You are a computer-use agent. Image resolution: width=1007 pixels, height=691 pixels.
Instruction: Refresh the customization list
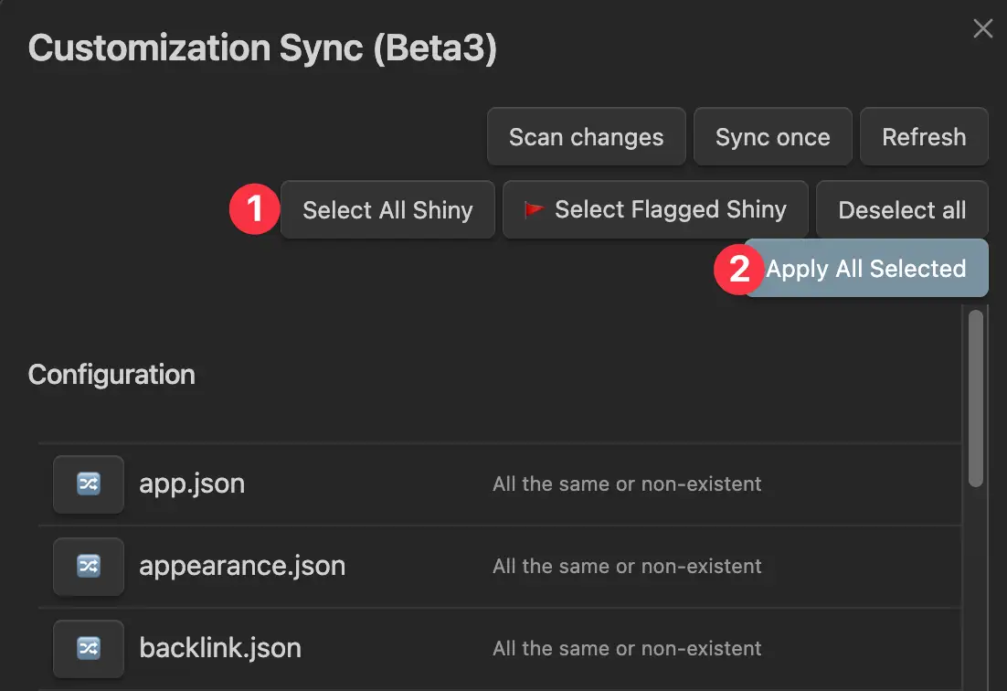(924, 137)
